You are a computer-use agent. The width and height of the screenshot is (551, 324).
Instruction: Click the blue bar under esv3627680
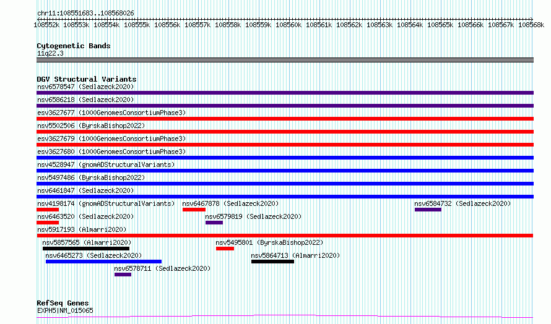285,158
